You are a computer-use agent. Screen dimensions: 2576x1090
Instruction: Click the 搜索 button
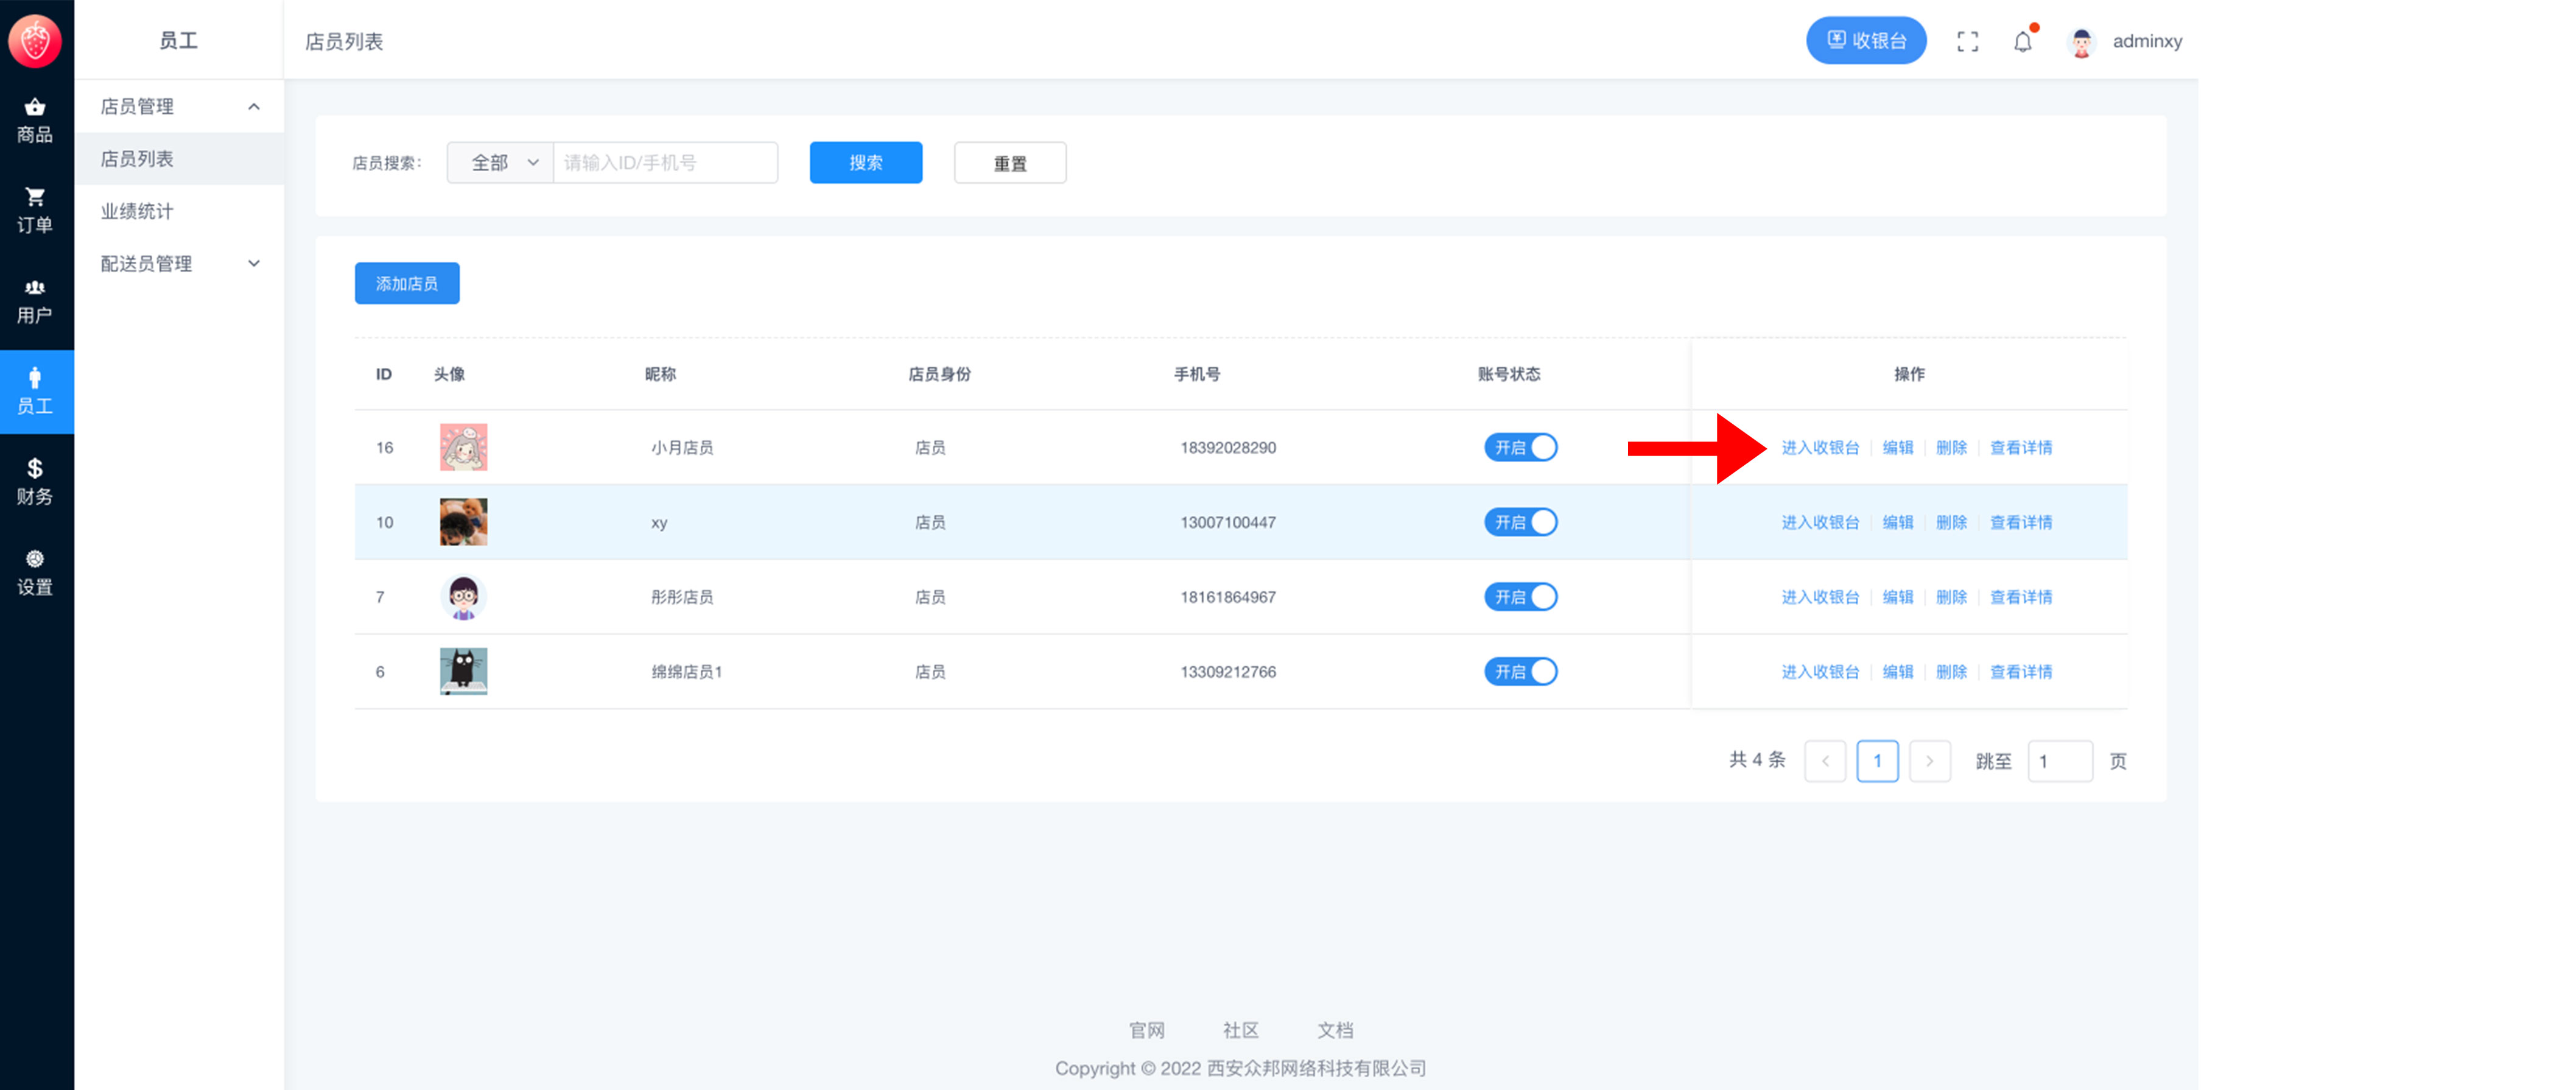866,162
